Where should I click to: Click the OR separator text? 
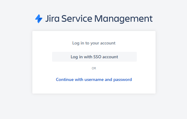[x=94, y=68]
